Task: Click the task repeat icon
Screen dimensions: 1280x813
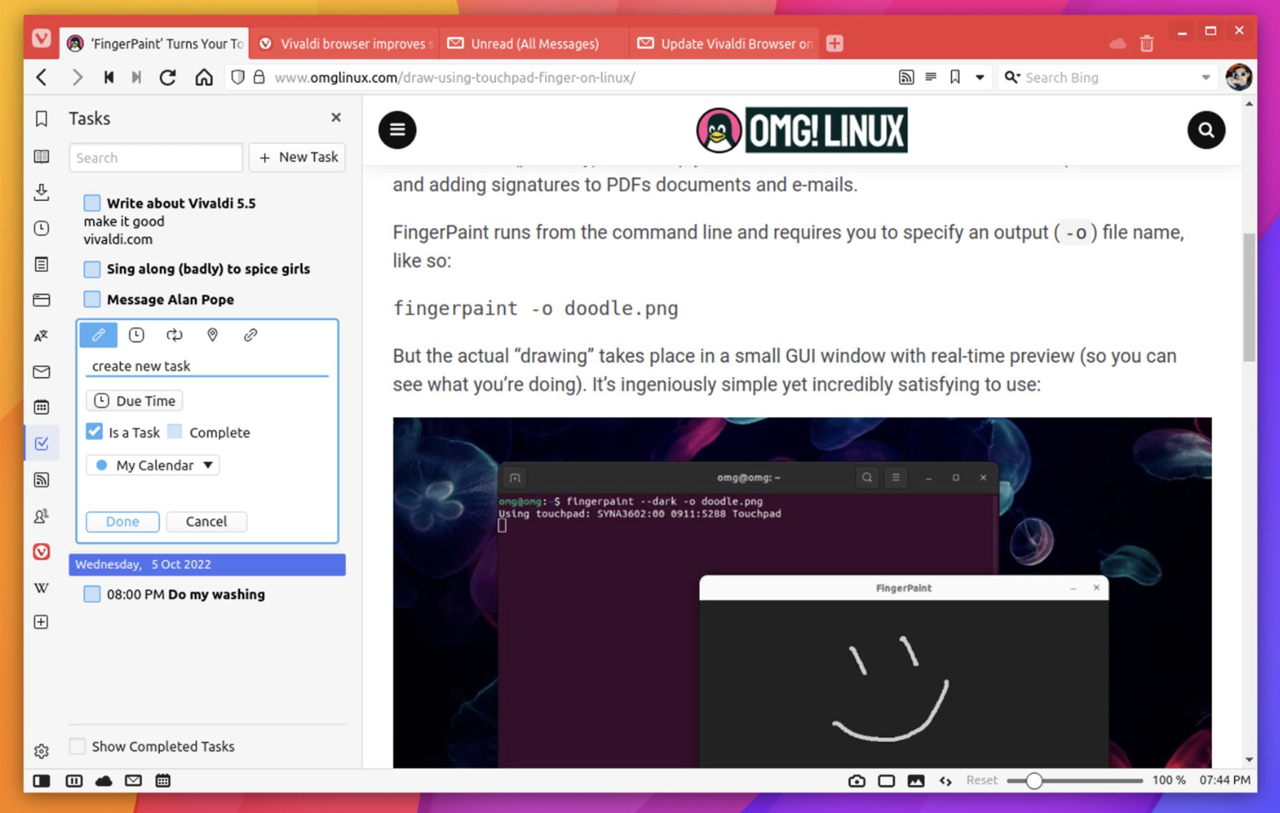Action: (x=175, y=335)
